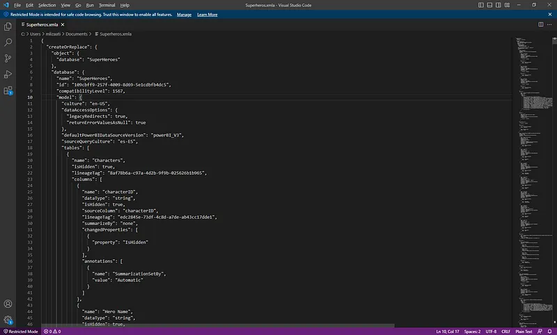Click the C: breadcrumb segment
The image size is (557, 335).
pos(23,34)
